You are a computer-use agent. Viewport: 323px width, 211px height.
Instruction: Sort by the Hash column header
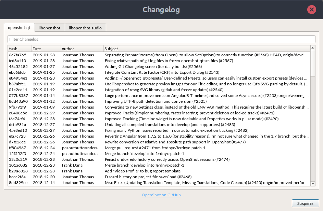tap(20, 48)
